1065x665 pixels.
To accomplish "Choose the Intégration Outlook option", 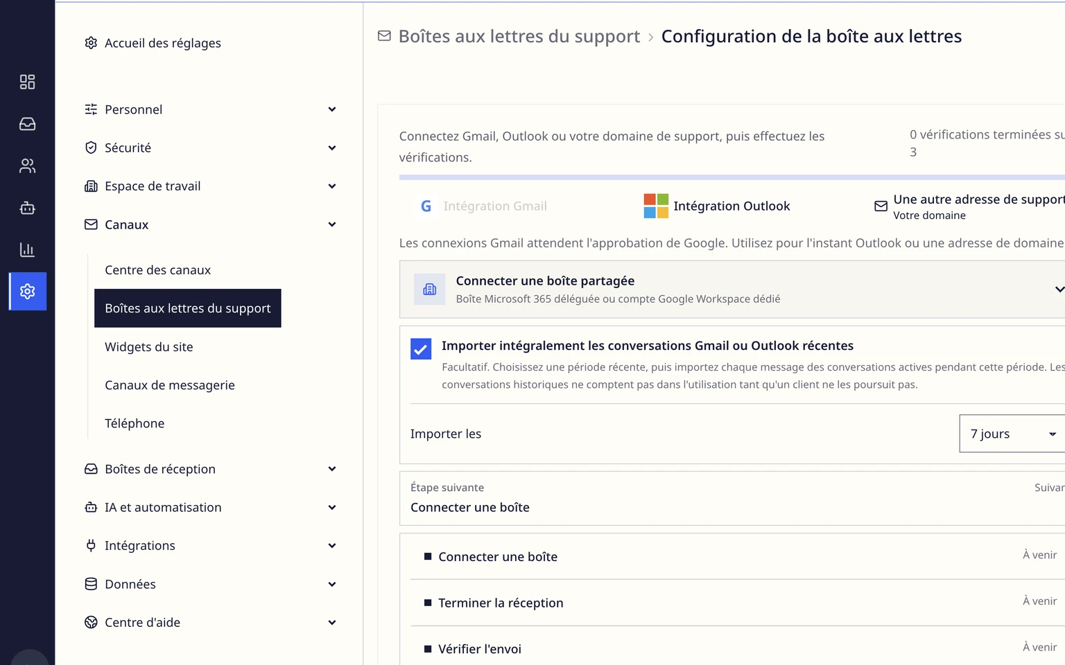I will (x=717, y=206).
